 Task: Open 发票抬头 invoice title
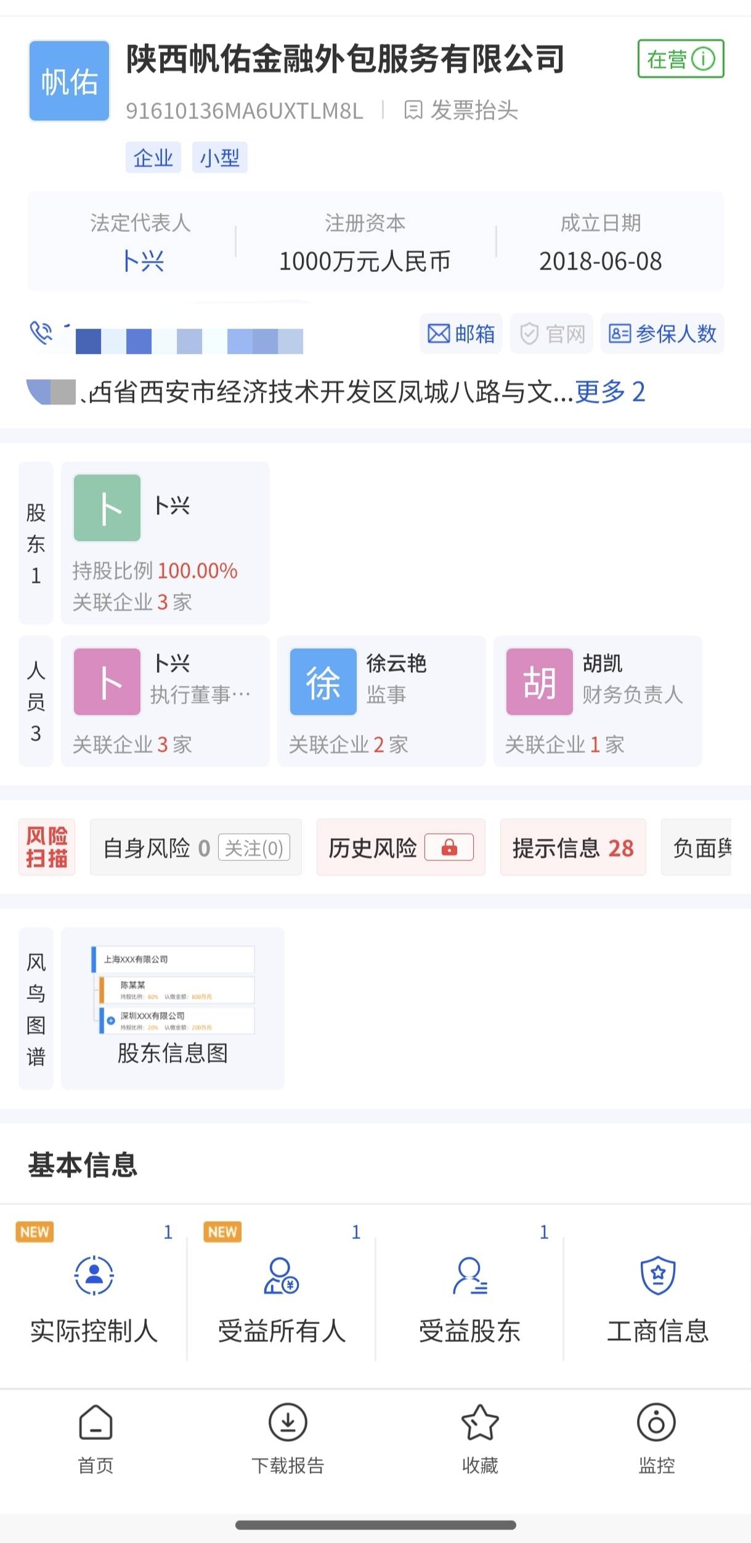462,110
